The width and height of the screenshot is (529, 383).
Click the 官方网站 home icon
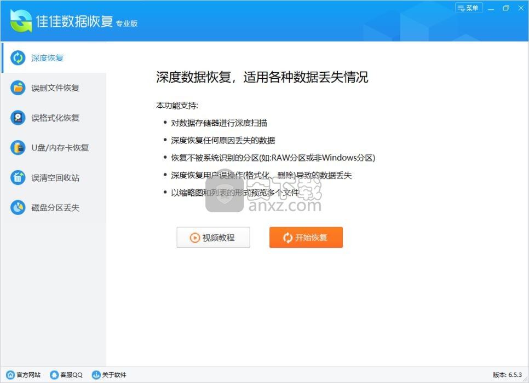pos(10,375)
